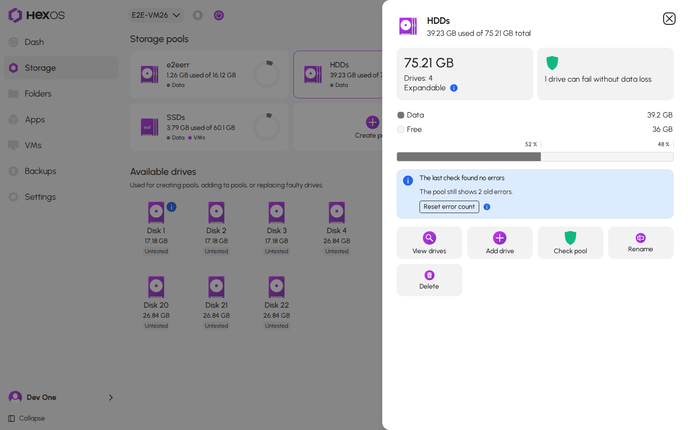Select Disk 2 drive icon
688x430 pixels.
216,213
